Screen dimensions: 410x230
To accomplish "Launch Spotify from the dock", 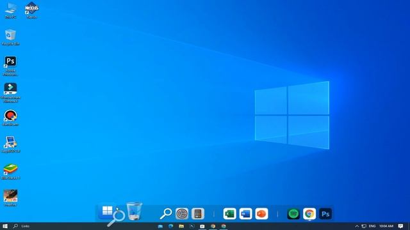I will coord(293,214).
